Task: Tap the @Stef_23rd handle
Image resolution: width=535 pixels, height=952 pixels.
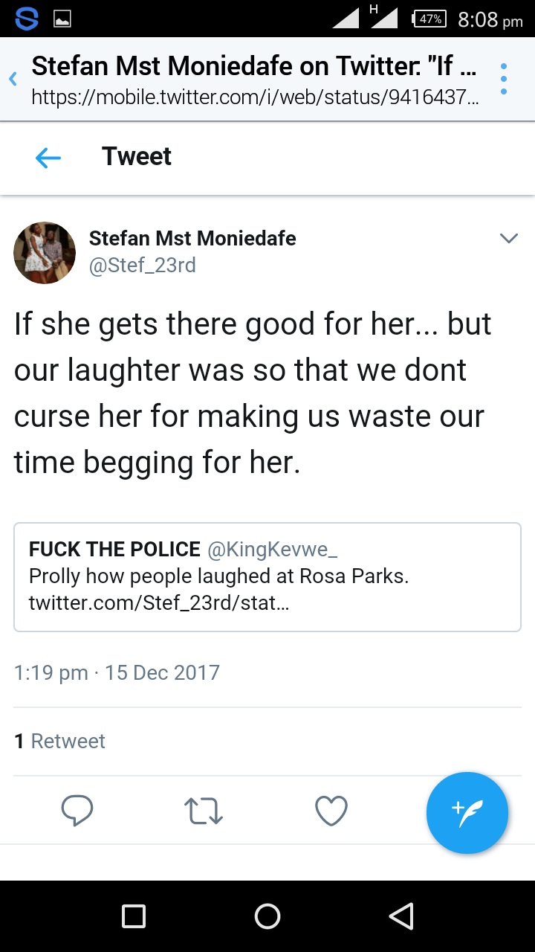Action: coord(143,266)
